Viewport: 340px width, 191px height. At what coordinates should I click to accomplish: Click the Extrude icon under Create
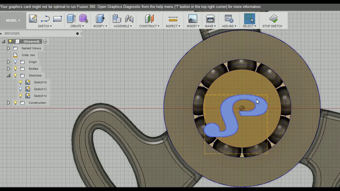71,19
